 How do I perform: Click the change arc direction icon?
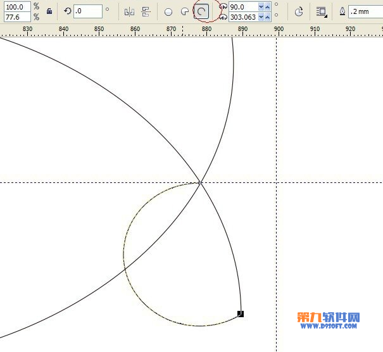click(x=298, y=11)
